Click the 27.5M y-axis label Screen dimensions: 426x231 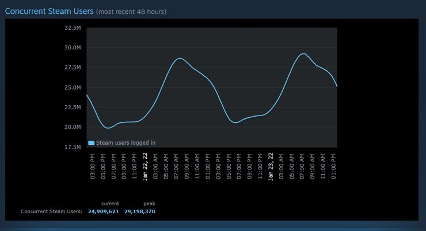[73, 67]
